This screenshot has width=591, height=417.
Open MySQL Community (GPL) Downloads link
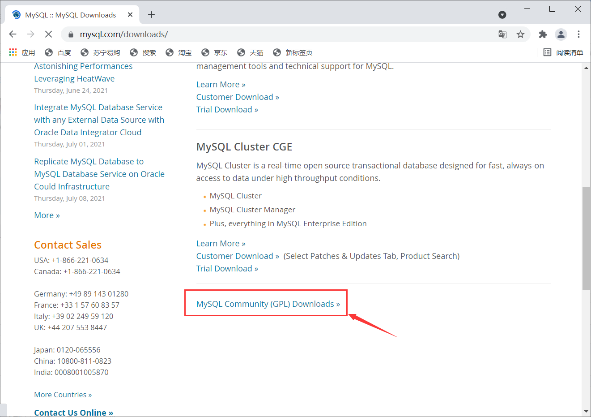[268, 304]
